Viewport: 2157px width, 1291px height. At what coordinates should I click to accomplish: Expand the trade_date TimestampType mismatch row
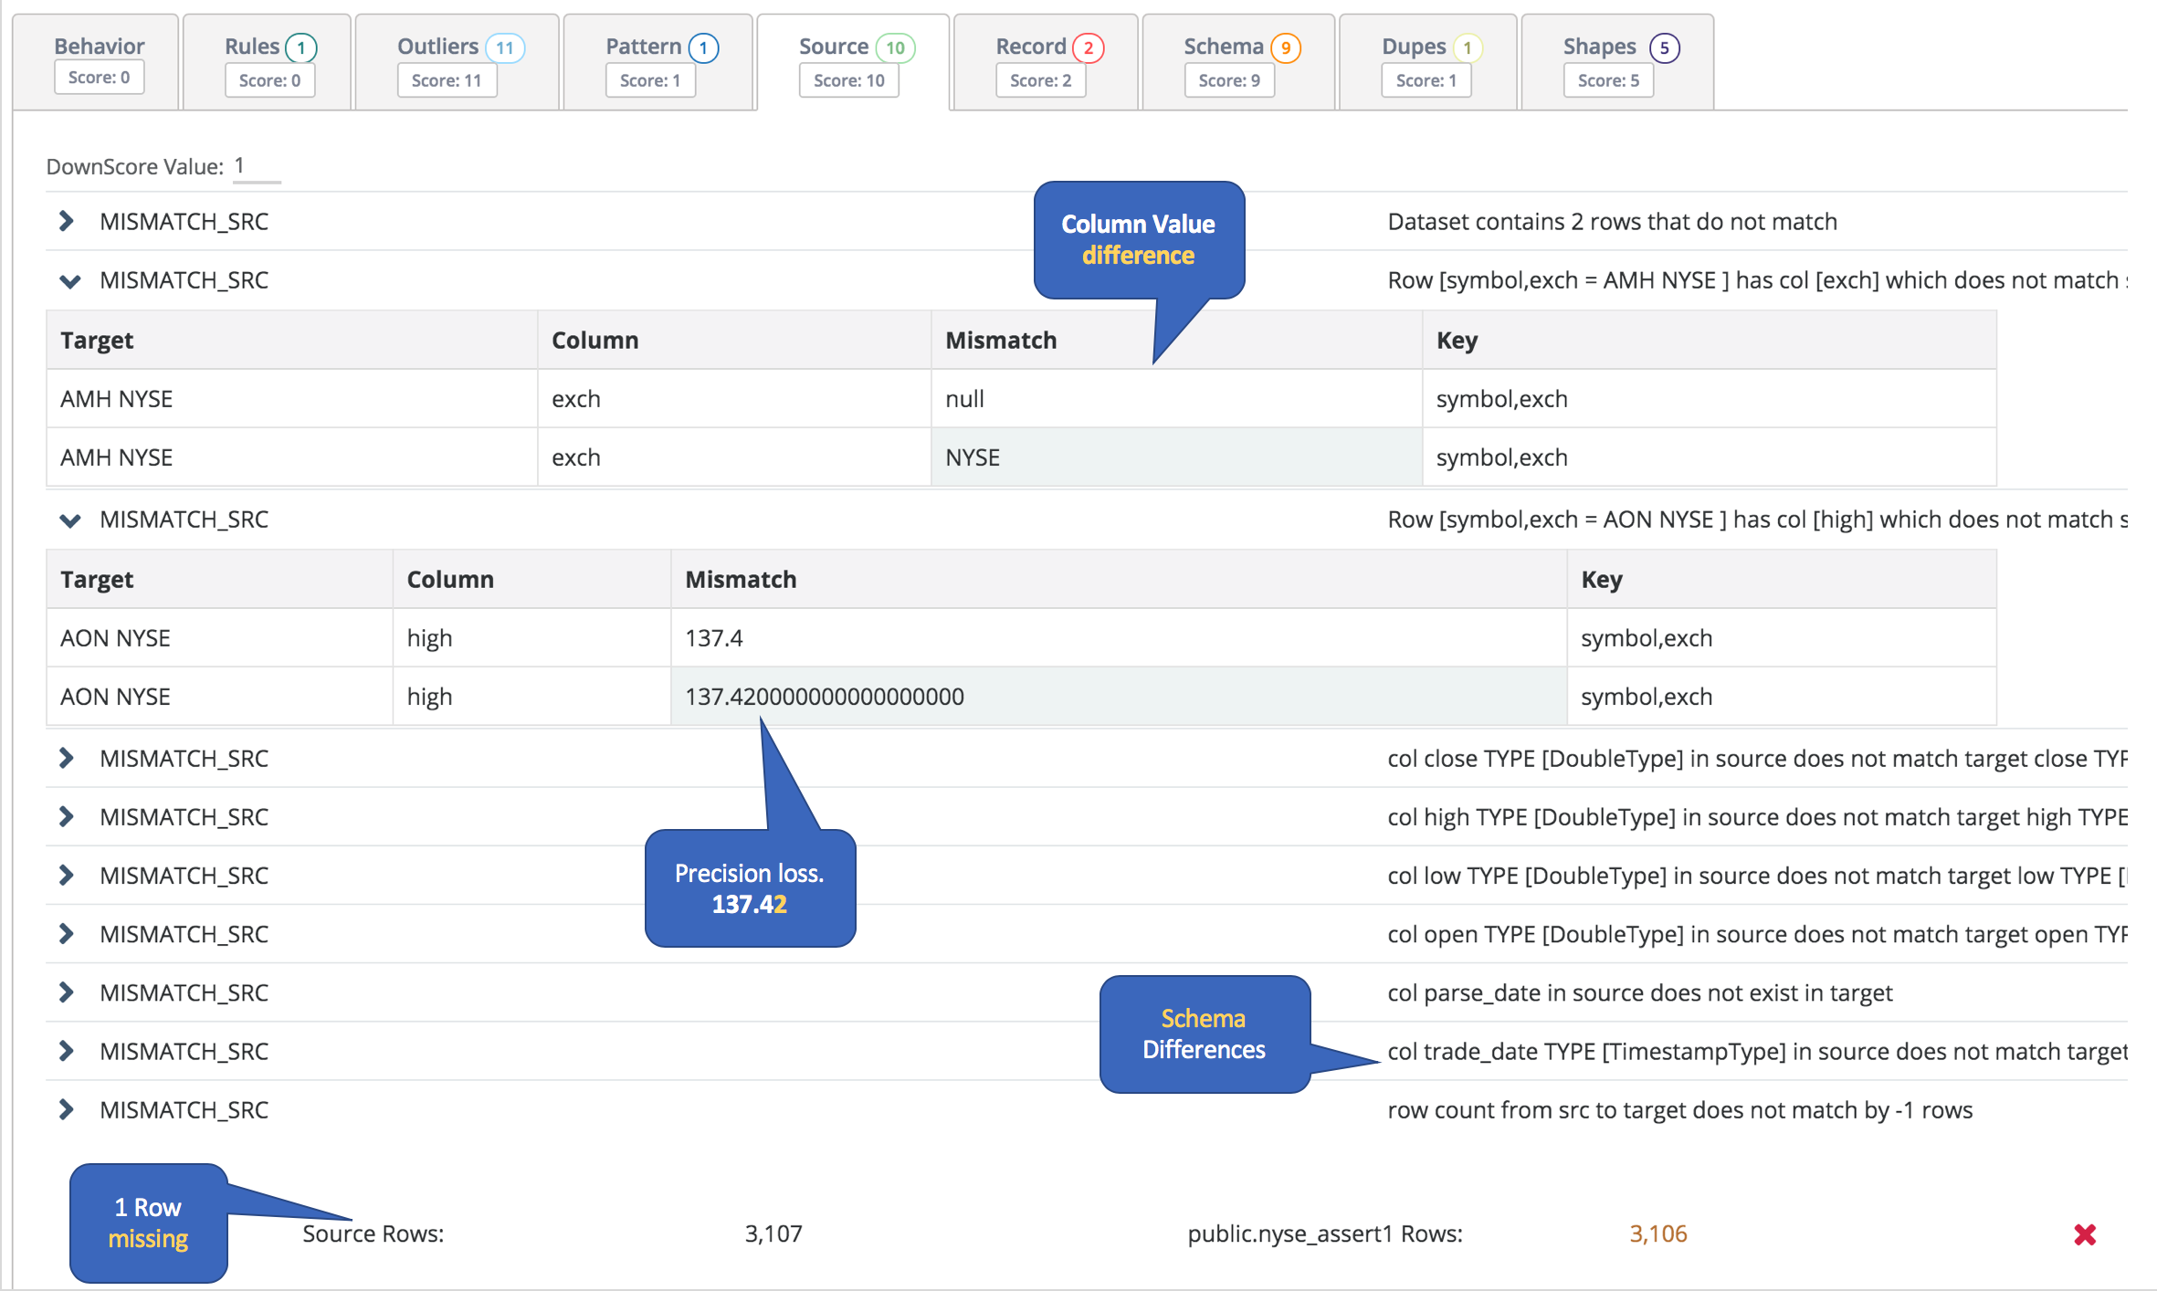[x=67, y=1051]
